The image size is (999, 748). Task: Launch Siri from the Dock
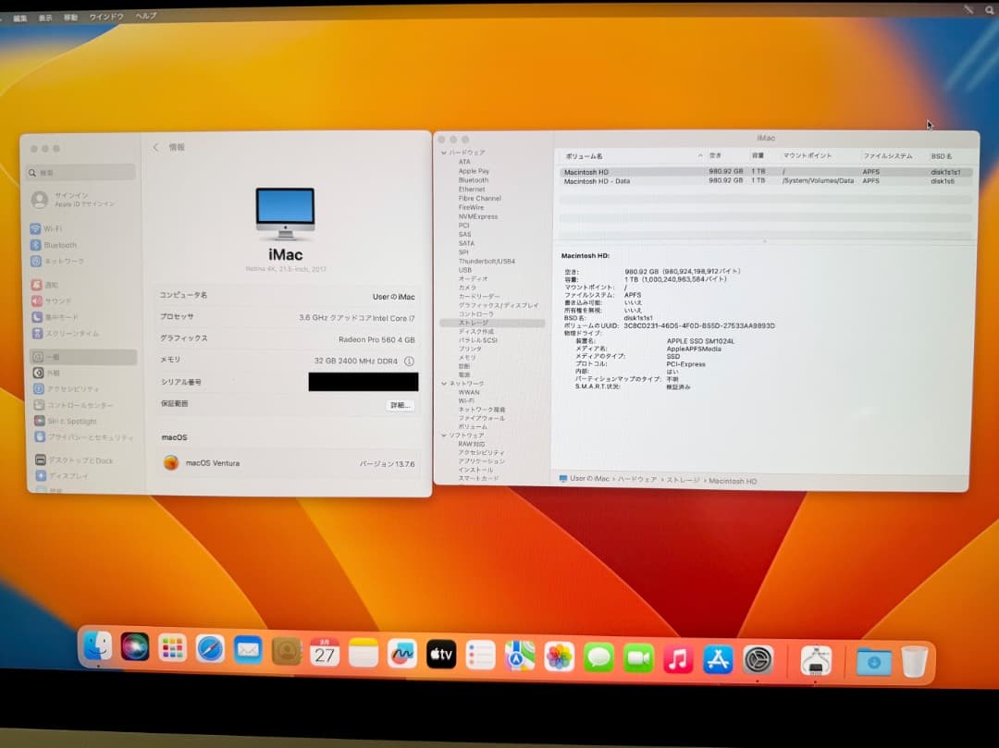[135, 647]
